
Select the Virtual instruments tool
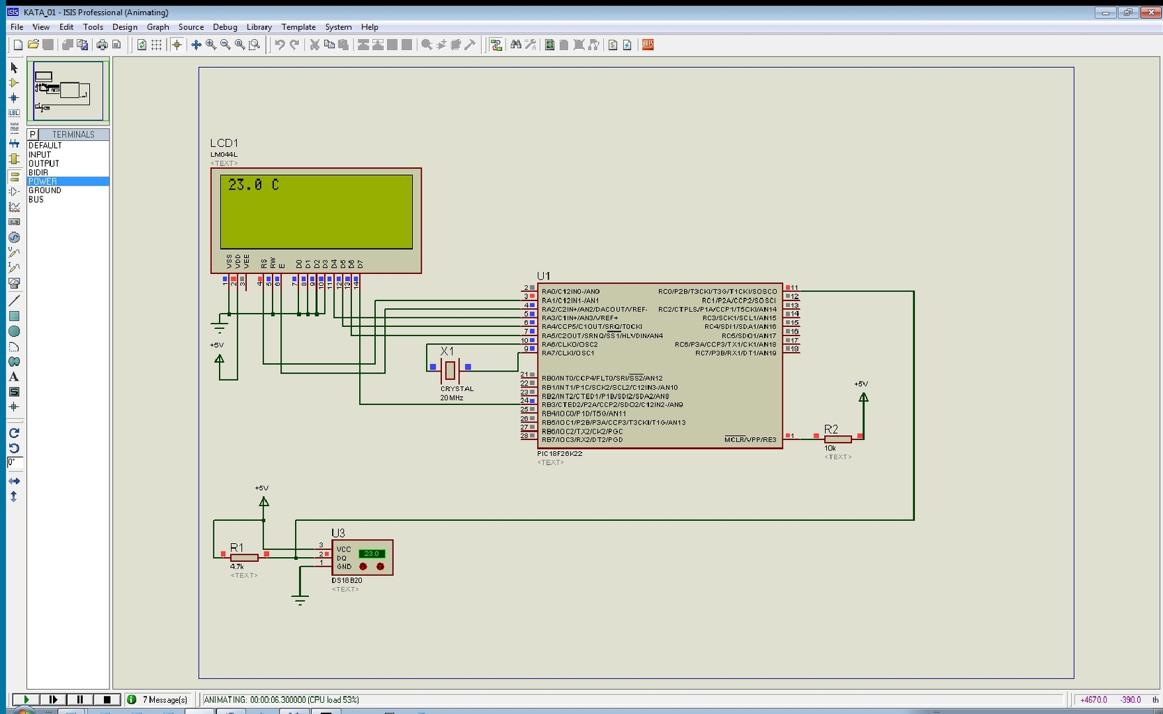(x=13, y=284)
